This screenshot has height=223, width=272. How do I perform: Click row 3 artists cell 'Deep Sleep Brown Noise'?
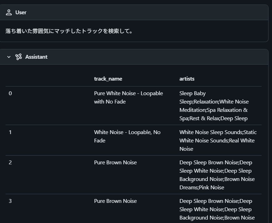(x=217, y=209)
